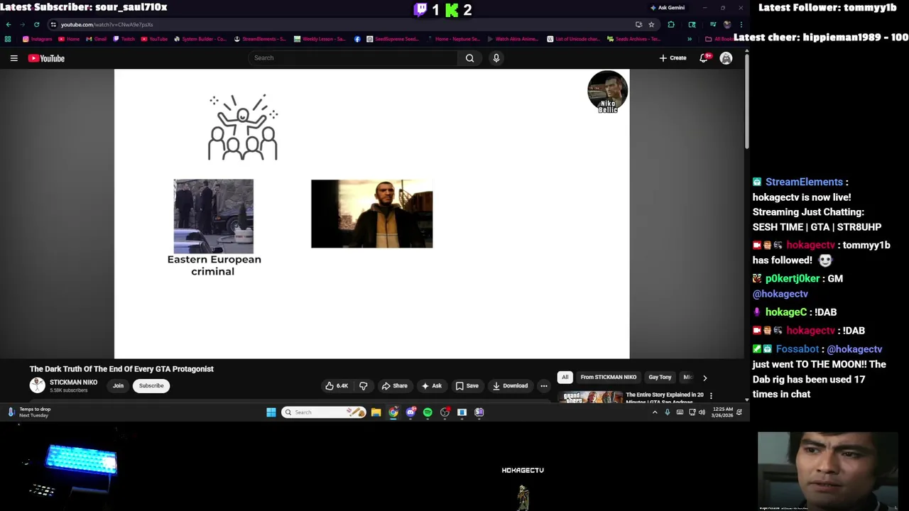Share the video
Image resolution: width=909 pixels, height=511 pixels.
point(394,386)
